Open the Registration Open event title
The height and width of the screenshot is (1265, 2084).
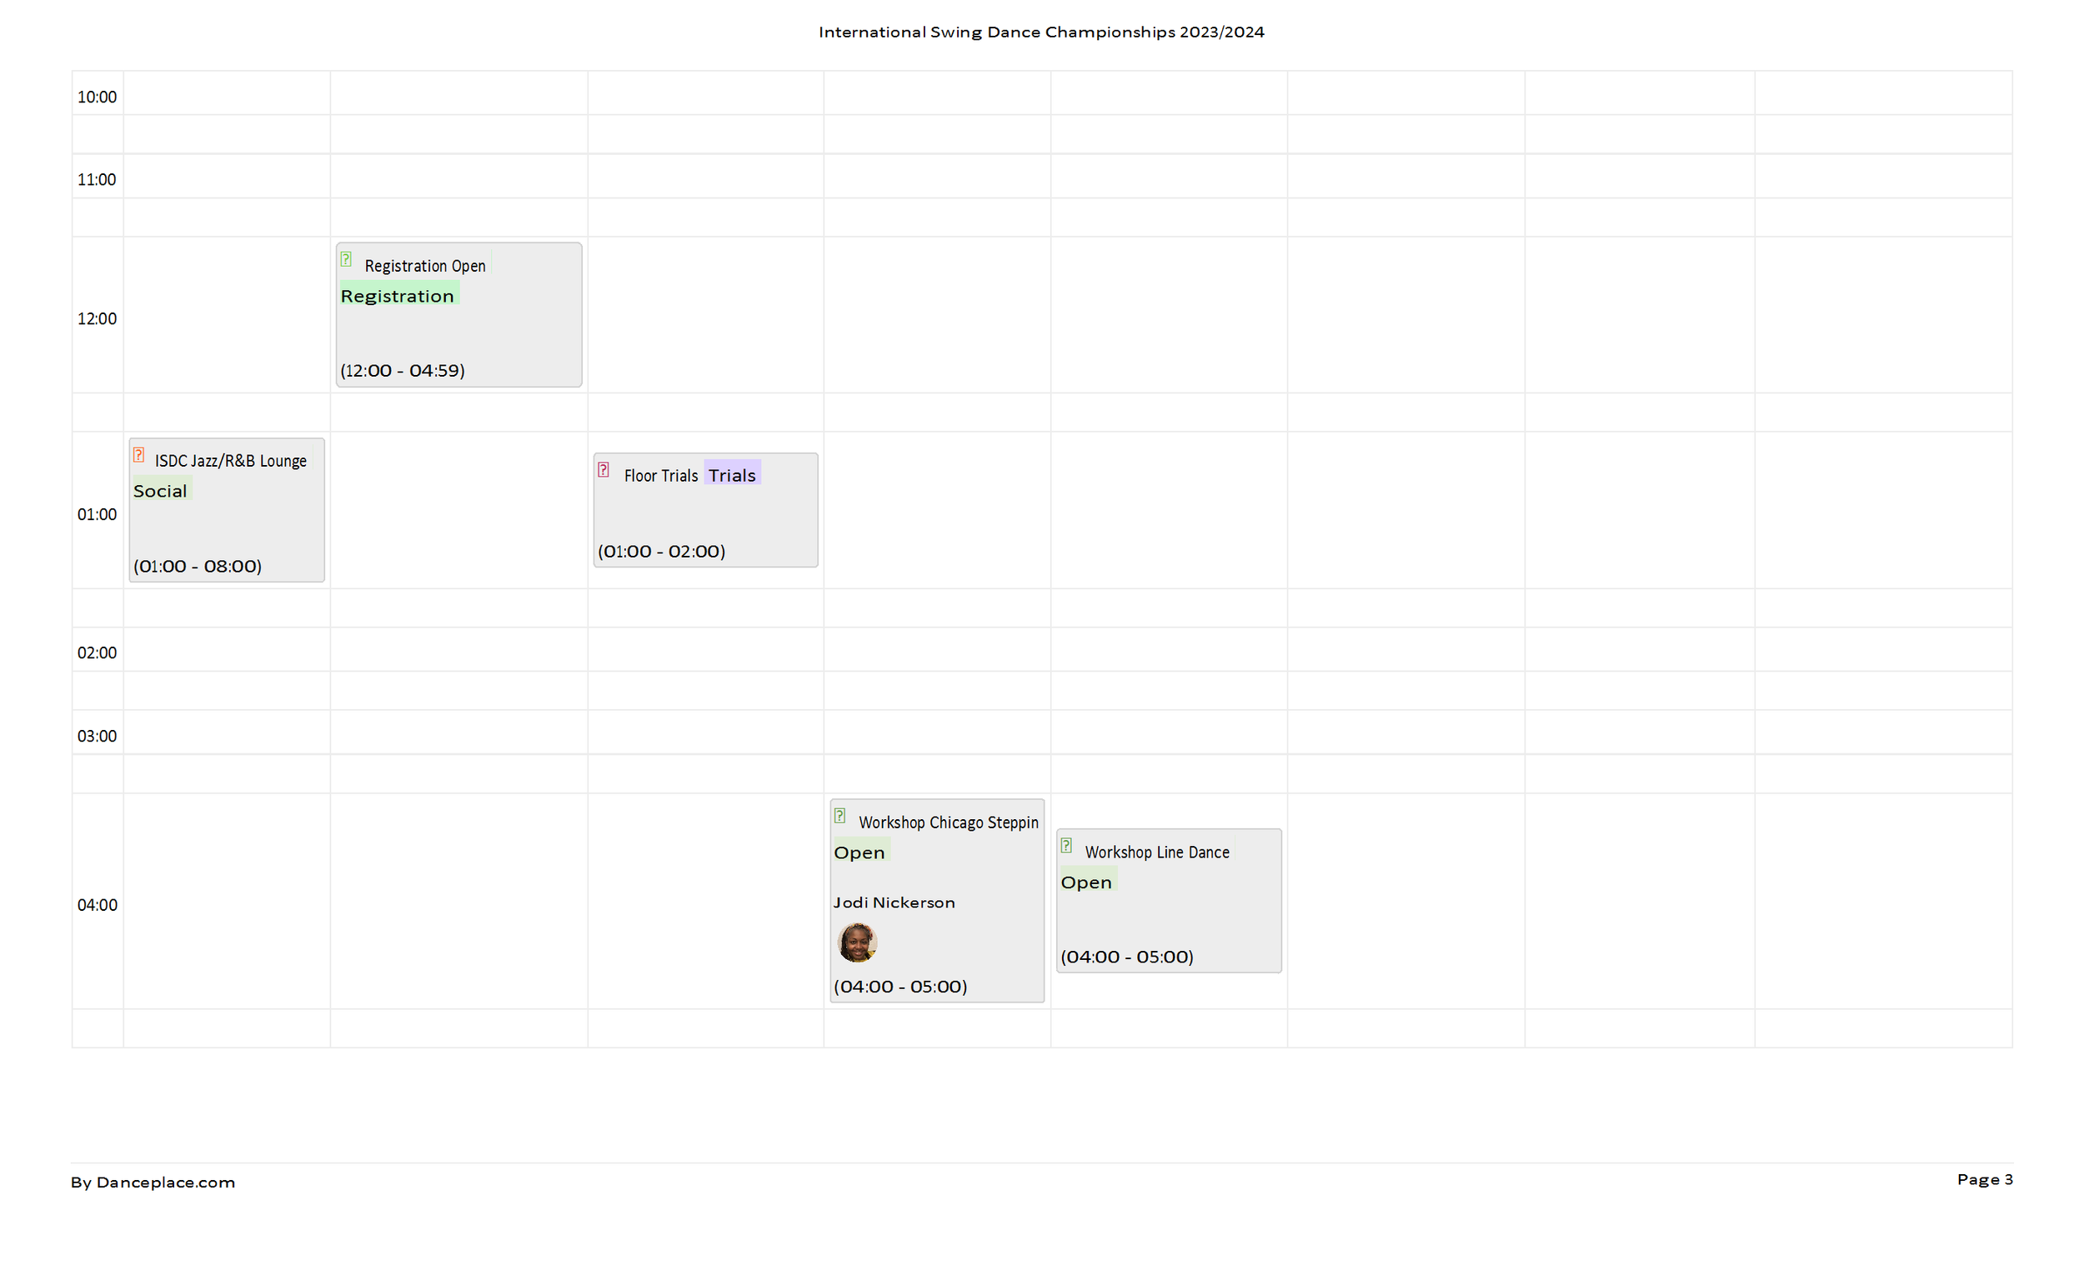[x=424, y=267]
